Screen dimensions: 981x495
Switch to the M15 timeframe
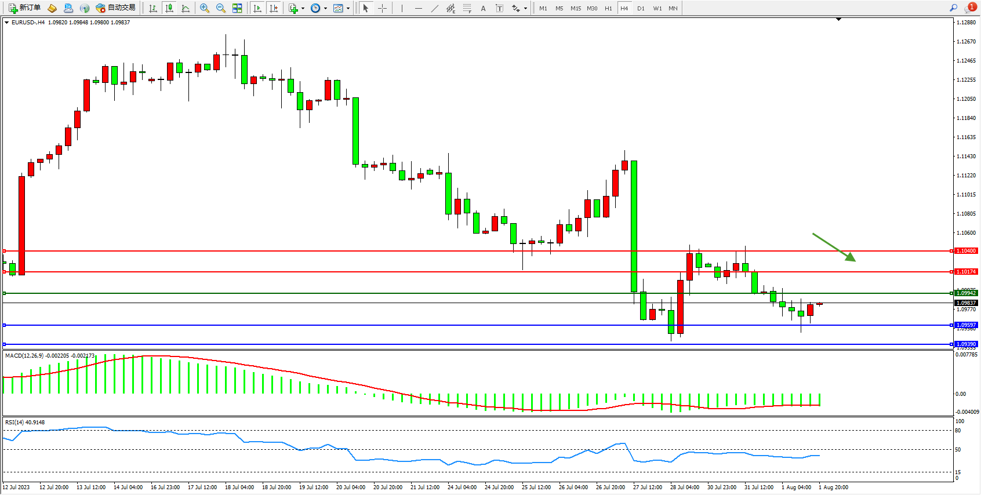point(575,8)
